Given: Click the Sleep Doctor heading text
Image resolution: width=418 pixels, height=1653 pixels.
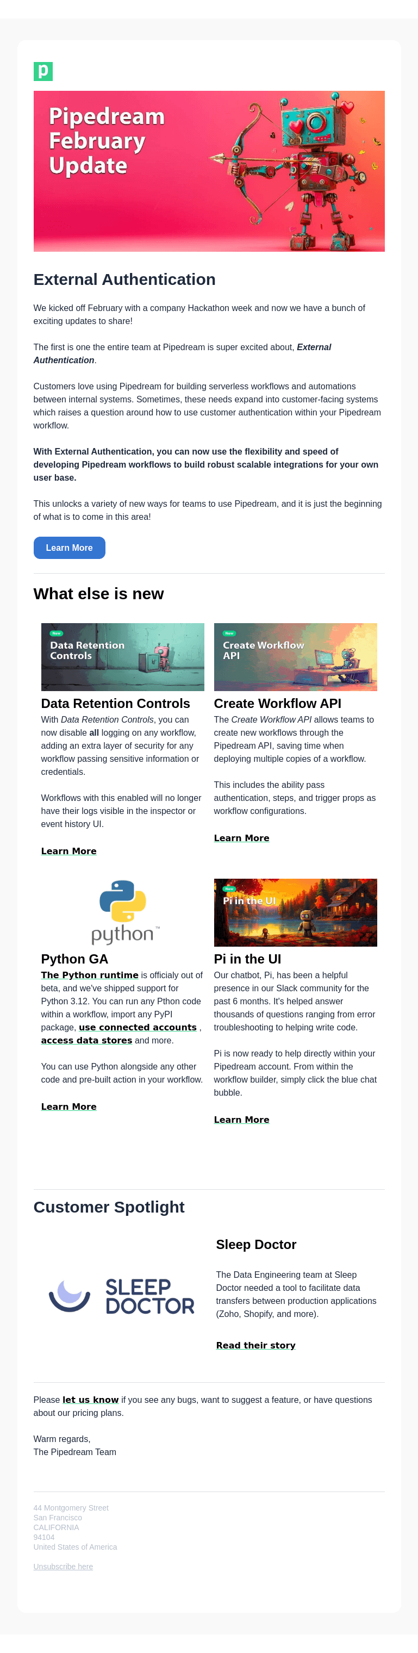Looking at the screenshot, I should pyautogui.click(x=256, y=1244).
